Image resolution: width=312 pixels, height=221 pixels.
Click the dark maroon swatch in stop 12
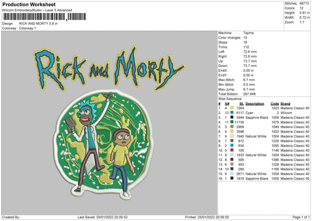pos(232,159)
